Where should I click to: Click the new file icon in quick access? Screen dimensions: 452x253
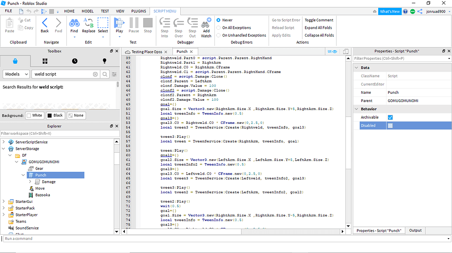[21, 11]
